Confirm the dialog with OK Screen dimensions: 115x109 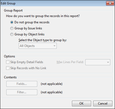(81, 103)
